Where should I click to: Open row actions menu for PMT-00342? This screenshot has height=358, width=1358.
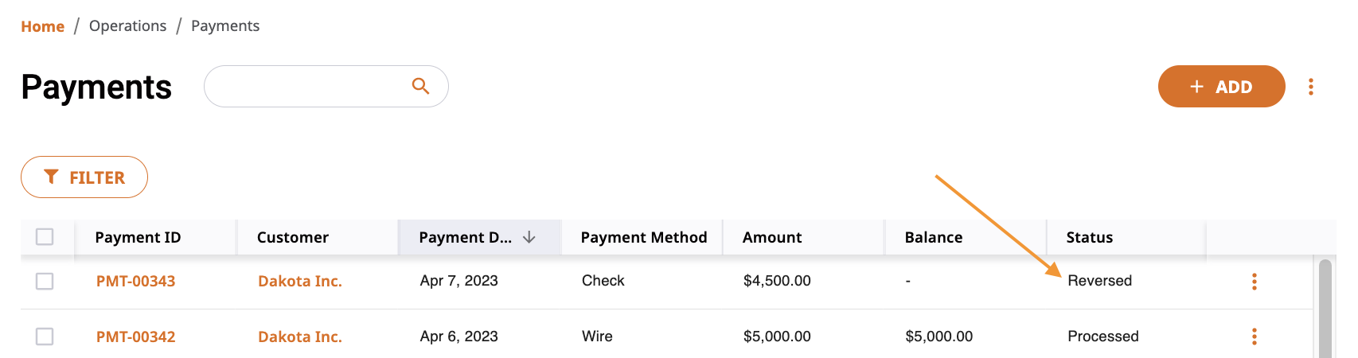pos(1254,337)
